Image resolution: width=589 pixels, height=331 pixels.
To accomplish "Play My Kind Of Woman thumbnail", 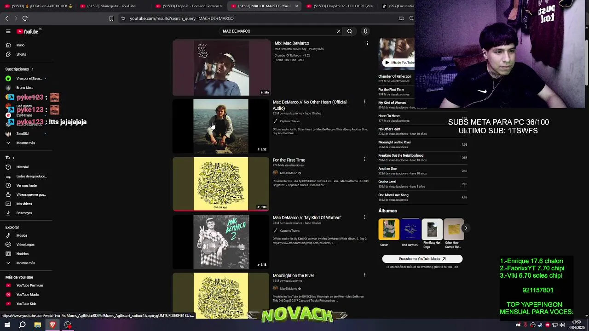I will click(220, 242).
